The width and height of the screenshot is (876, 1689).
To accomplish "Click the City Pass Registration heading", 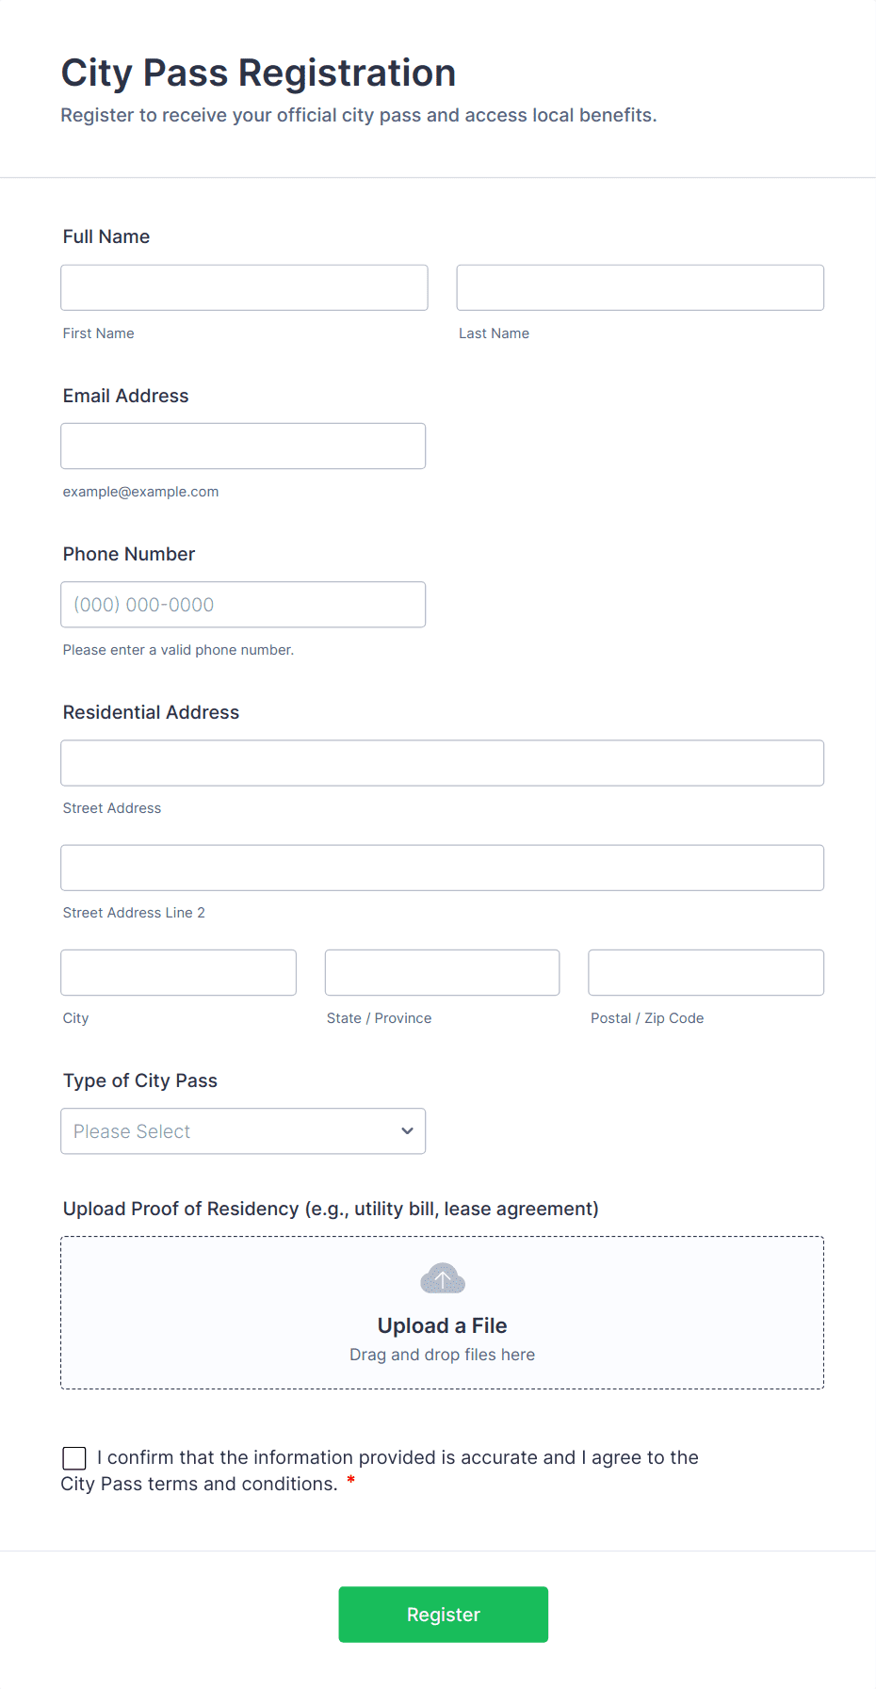I will (x=258, y=73).
